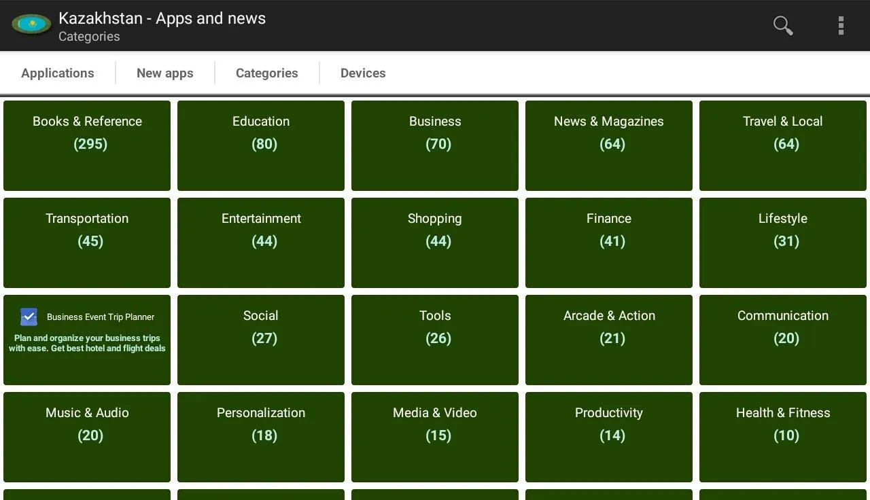Open the Shopping category tile
870x500 pixels.
(x=435, y=243)
